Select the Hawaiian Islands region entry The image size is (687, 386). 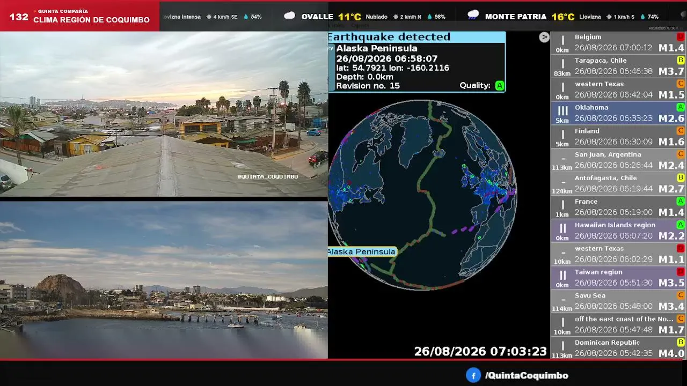(619, 231)
